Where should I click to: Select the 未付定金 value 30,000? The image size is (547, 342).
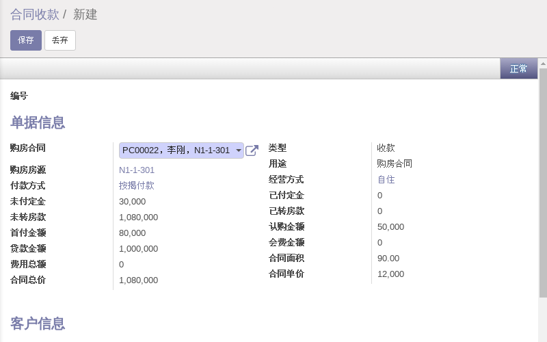click(x=132, y=201)
